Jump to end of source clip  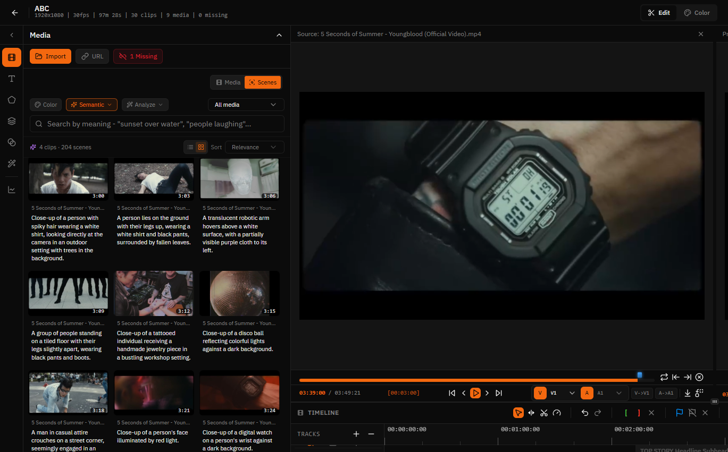499,393
